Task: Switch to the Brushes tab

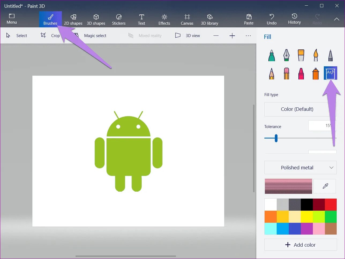Action: pyautogui.click(x=50, y=19)
